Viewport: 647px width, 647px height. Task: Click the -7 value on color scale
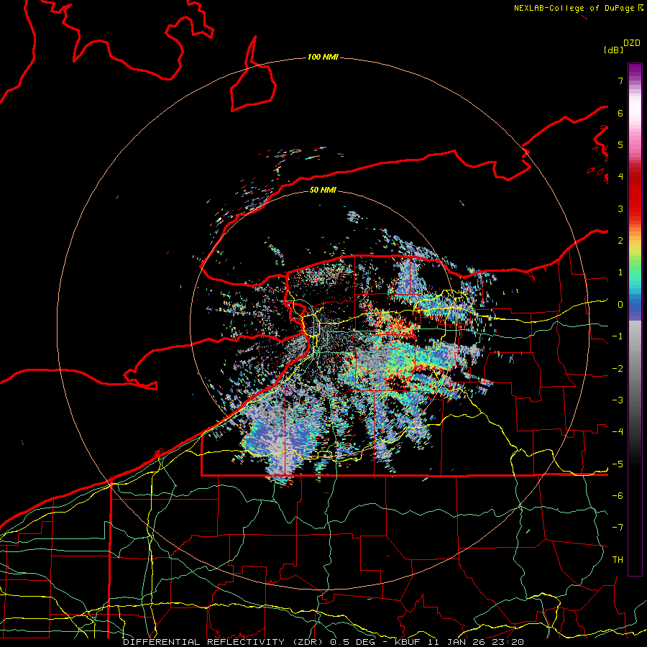(618, 528)
